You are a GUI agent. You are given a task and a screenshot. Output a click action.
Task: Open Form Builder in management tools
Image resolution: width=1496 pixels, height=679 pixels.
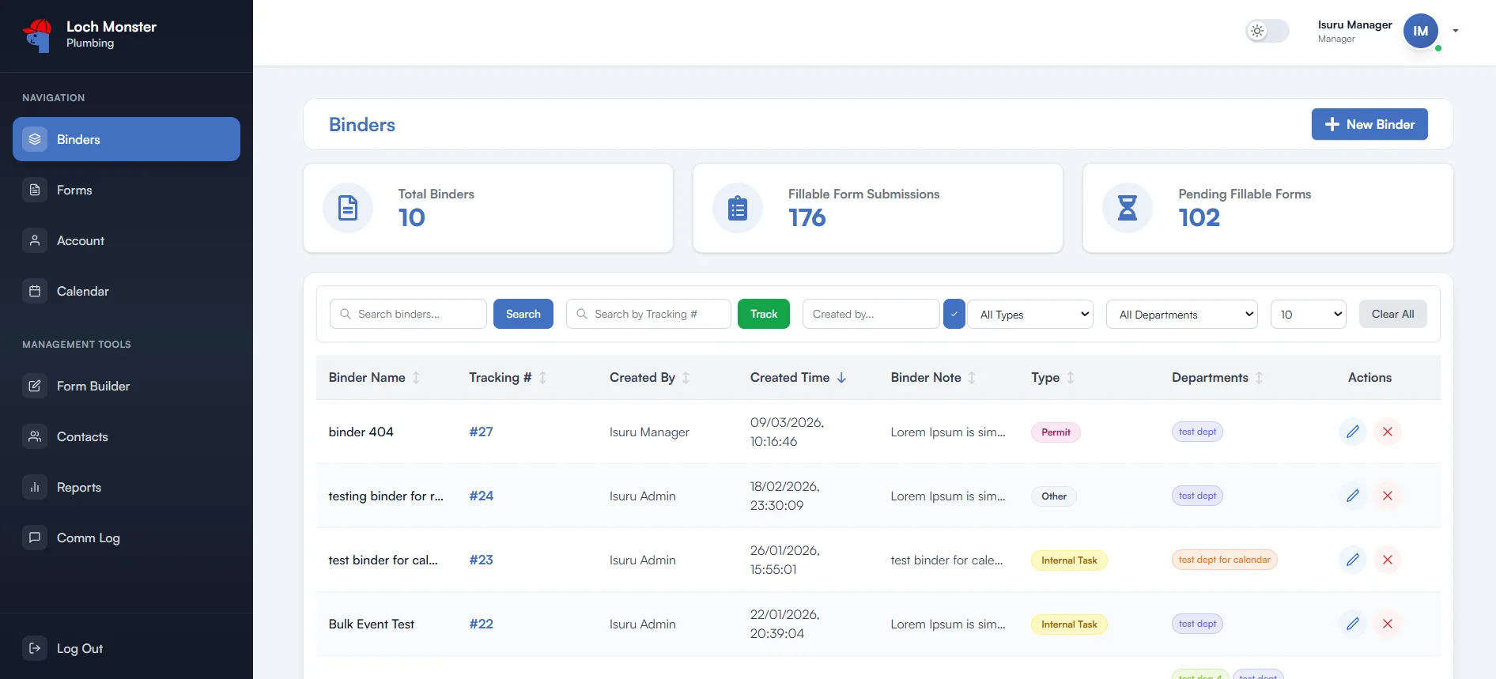pyautogui.click(x=93, y=386)
